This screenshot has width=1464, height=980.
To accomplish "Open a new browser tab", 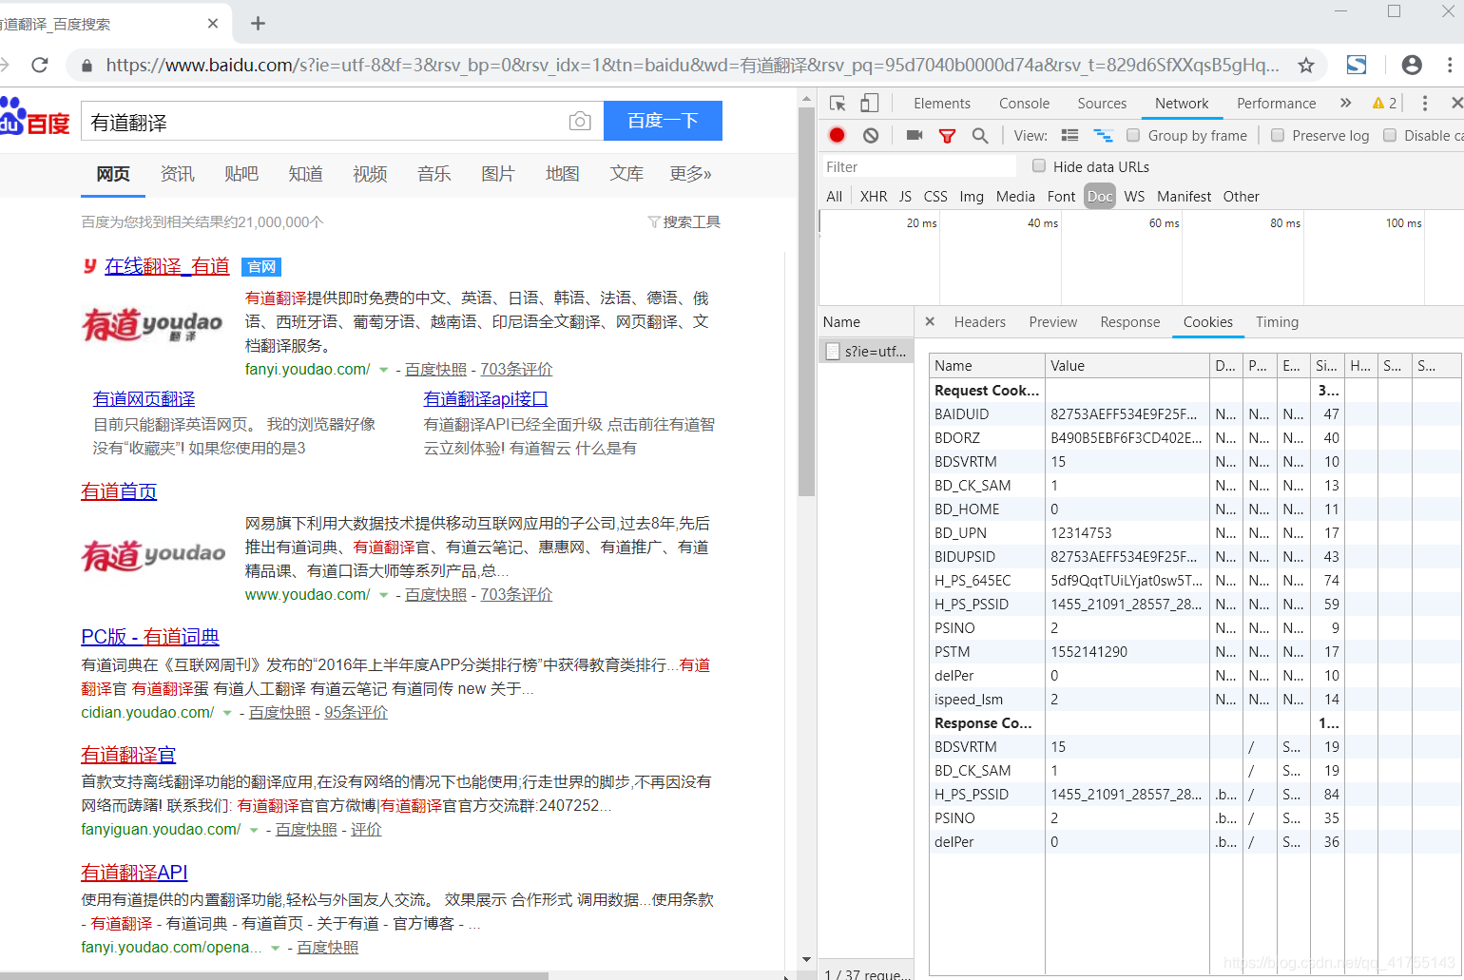I will click(x=258, y=23).
